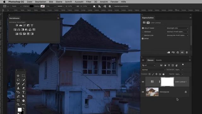This screenshot has width=202, height=114.
Task: Switch to the 3D tab
Action: pos(143,60)
